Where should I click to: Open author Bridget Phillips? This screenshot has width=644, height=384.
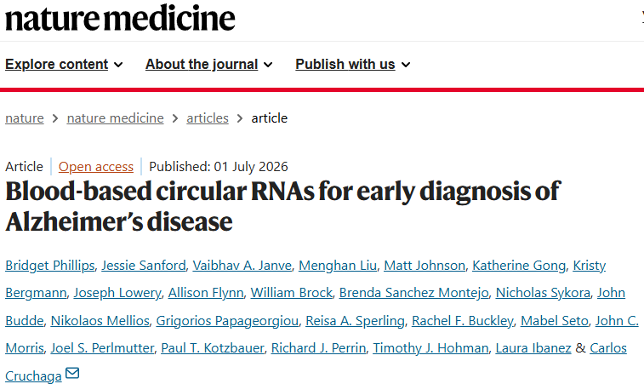[x=49, y=266]
